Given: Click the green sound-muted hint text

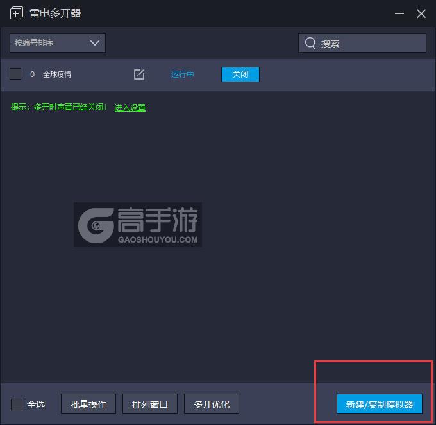Looking at the screenshot, I should coord(59,108).
